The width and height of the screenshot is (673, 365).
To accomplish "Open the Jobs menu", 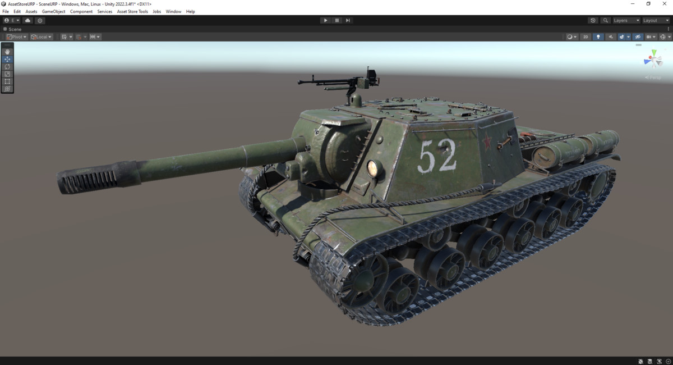I will pos(157,11).
